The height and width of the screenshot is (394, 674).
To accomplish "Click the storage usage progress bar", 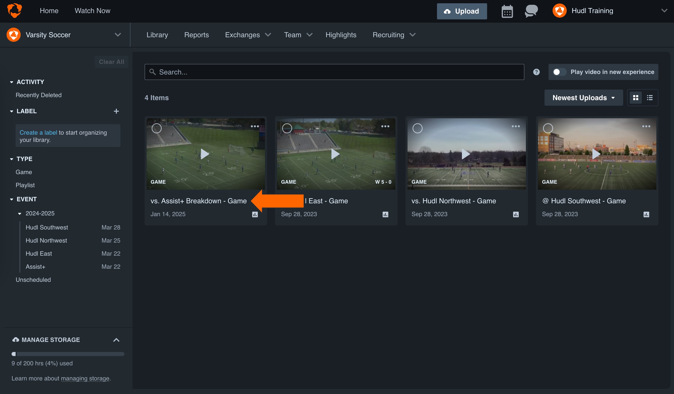I will click(68, 354).
